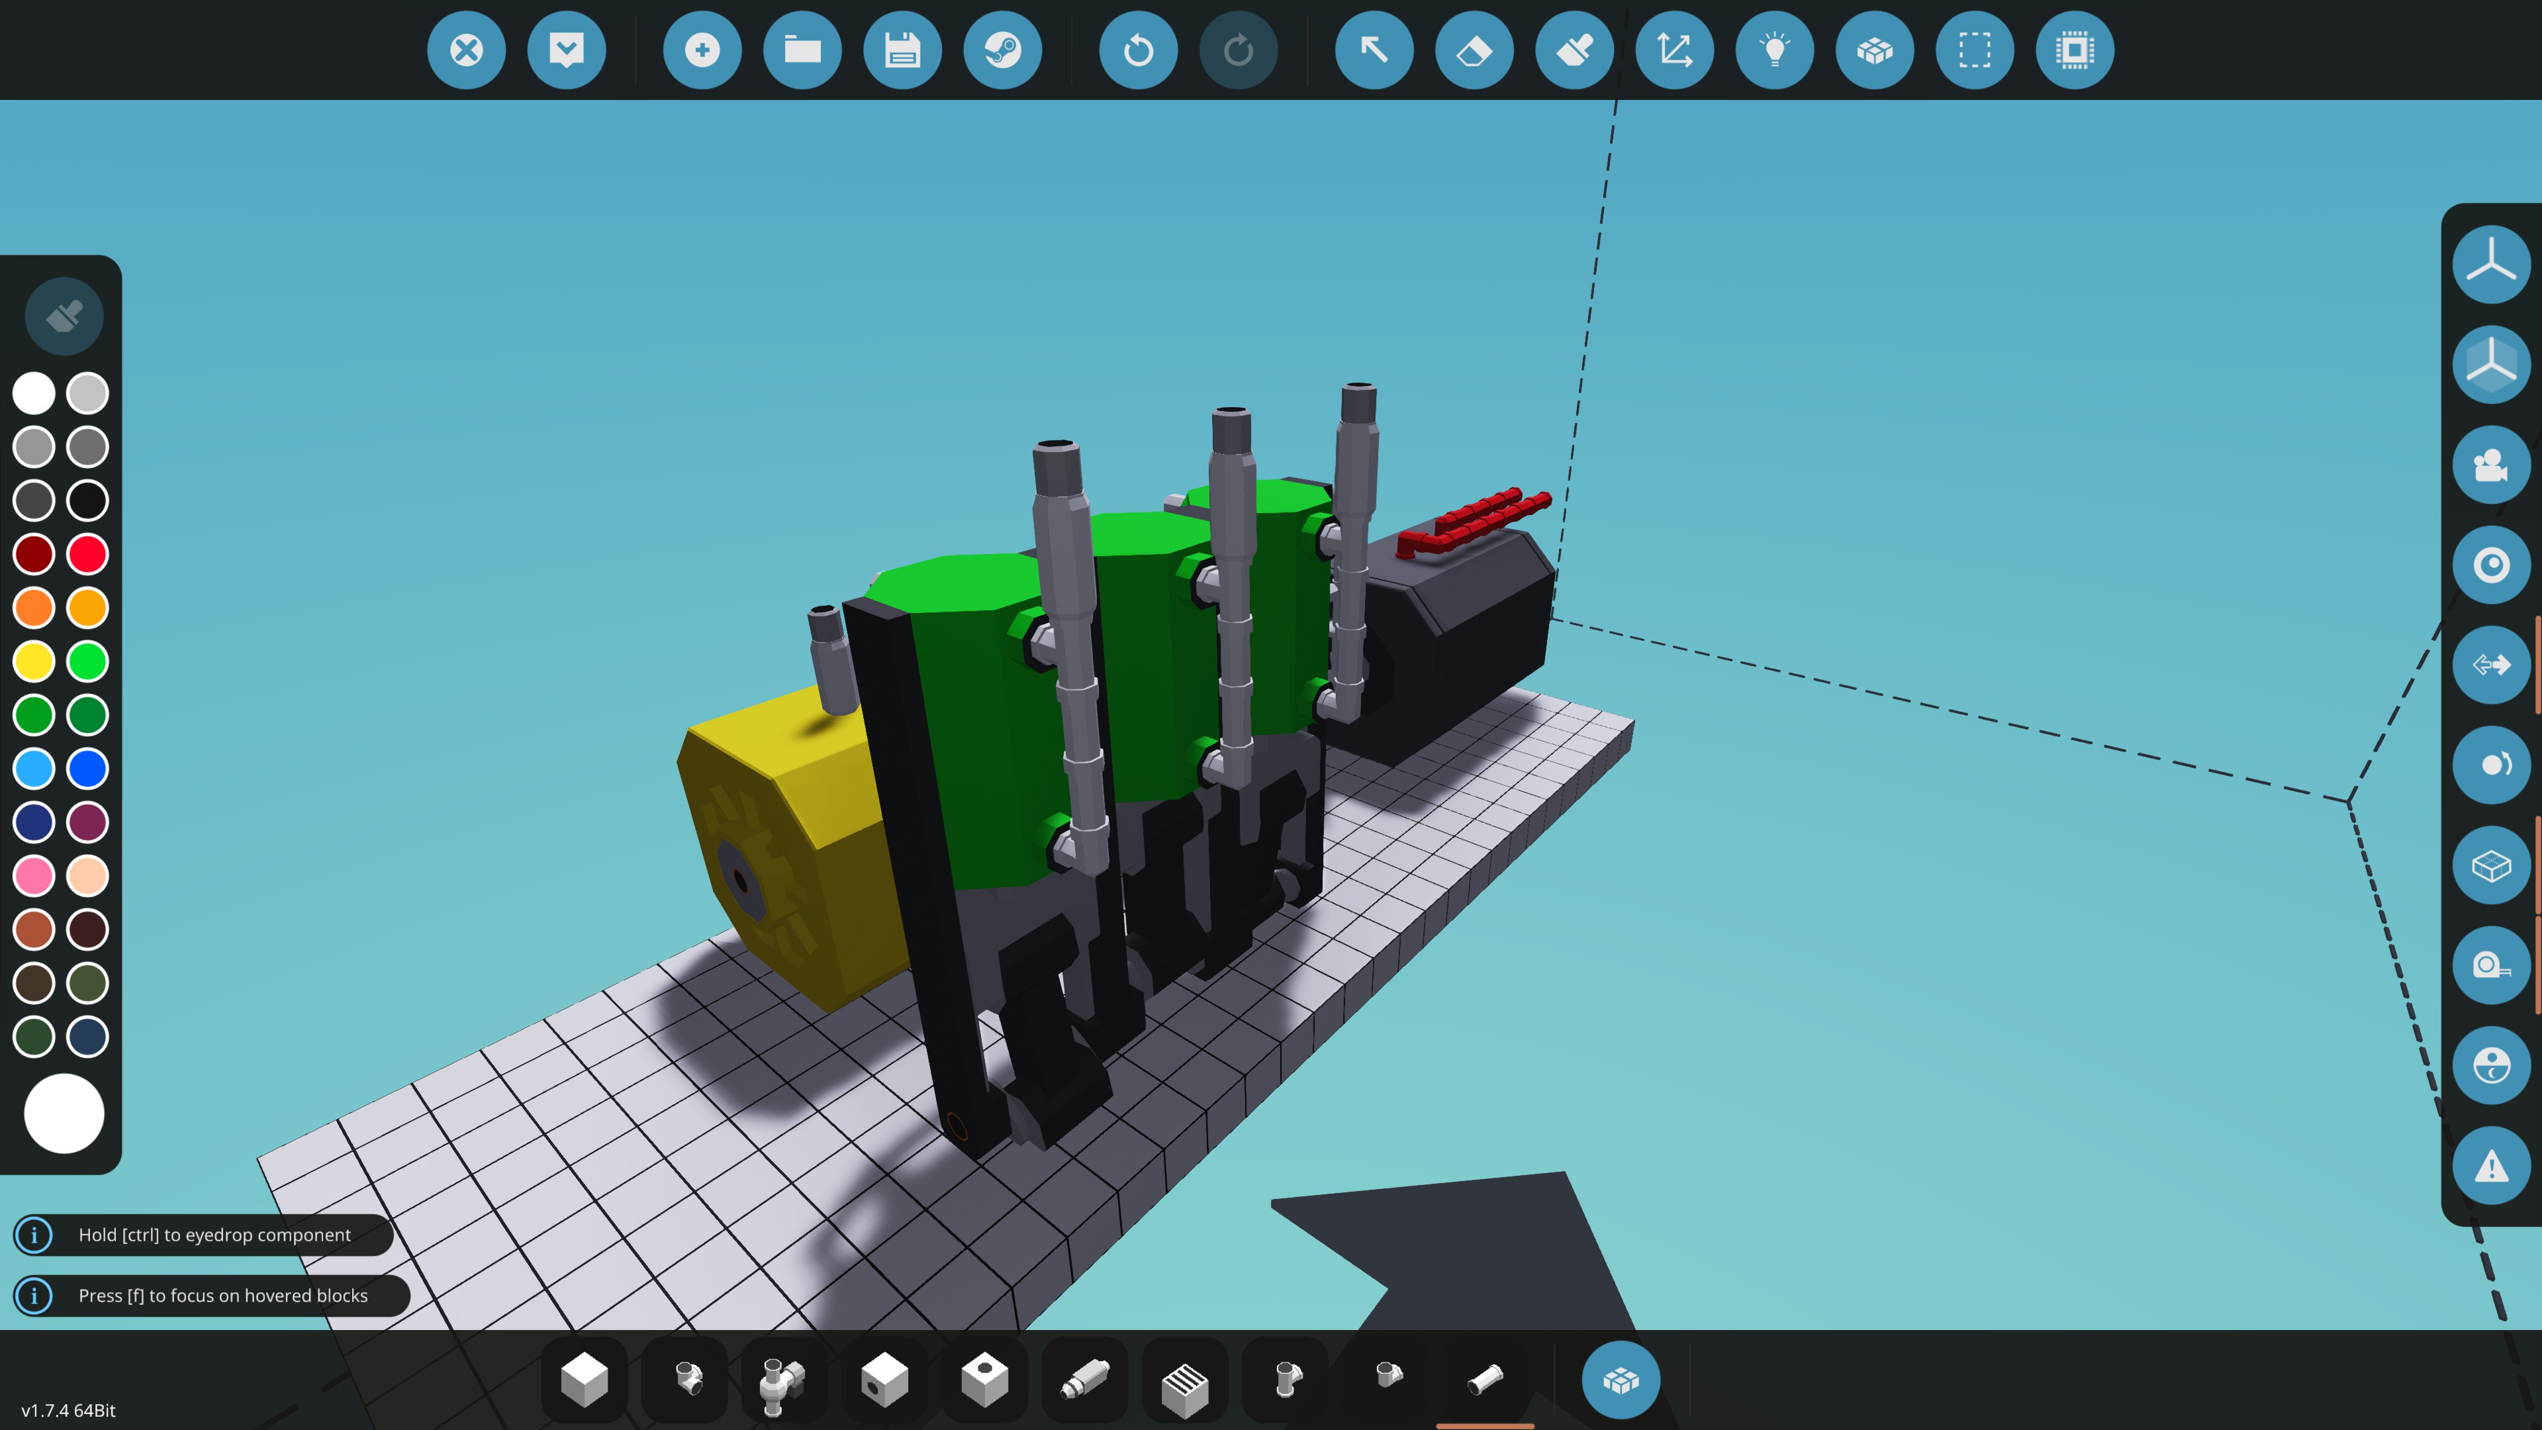Click the exit X button in toolbar
2542x1430 pixels.
pyautogui.click(x=466, y=50)
